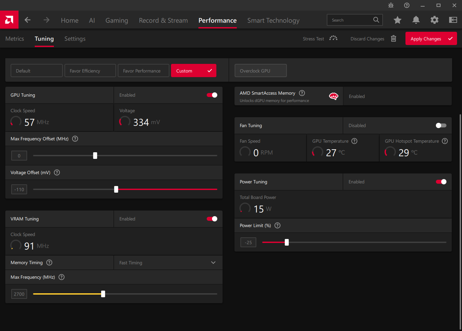This screenshot has height=331, width=462.
Task: Disable the GPU Tuning toggle
Action: (x=212, y=95)
